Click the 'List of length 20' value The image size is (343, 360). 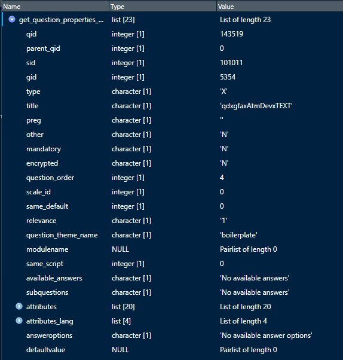[x=245, y=307]
